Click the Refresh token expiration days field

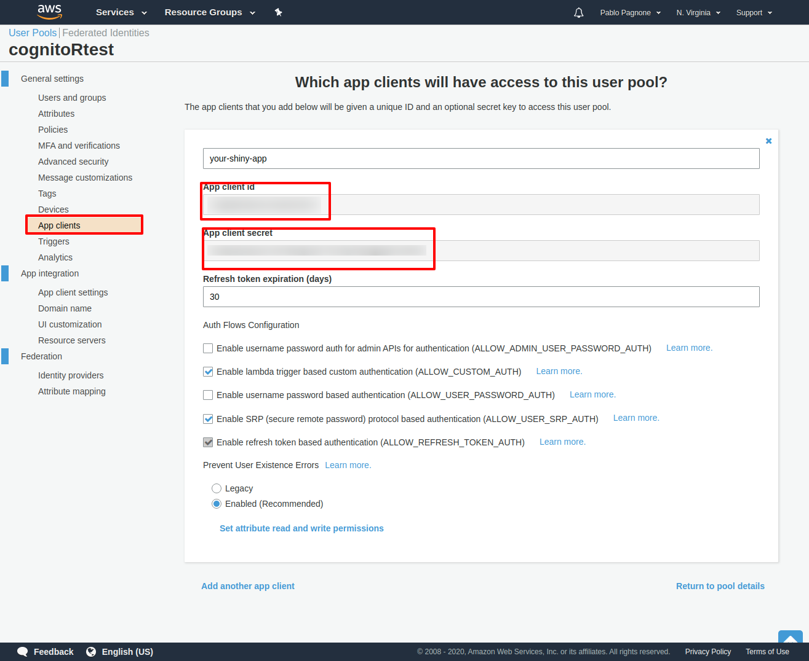[x=481, y=297]
